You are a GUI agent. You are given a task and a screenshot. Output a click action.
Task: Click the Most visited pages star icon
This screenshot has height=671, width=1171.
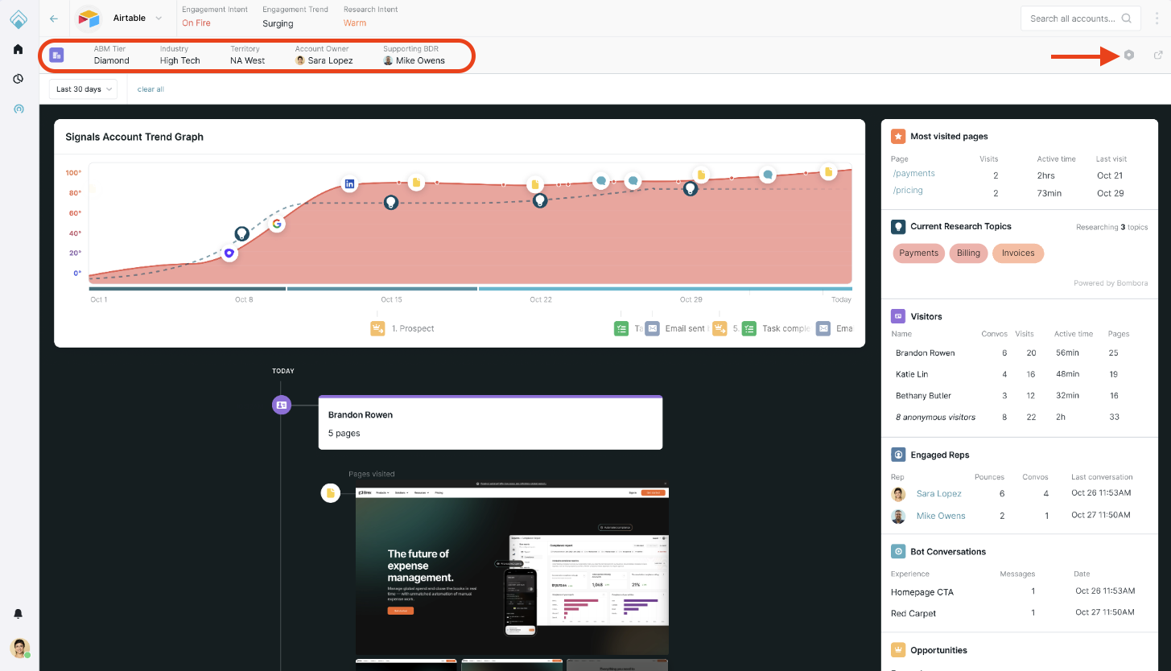[x=898, y=136]
